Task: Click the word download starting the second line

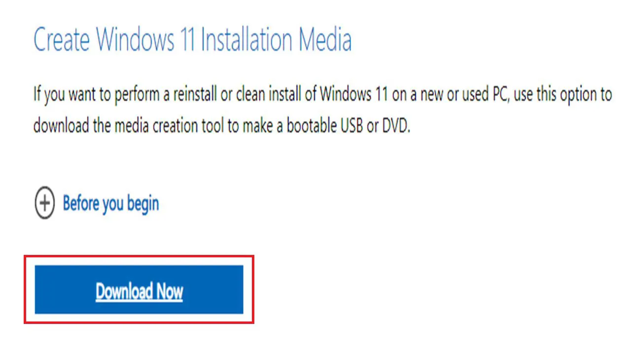Action: point(61,126)
